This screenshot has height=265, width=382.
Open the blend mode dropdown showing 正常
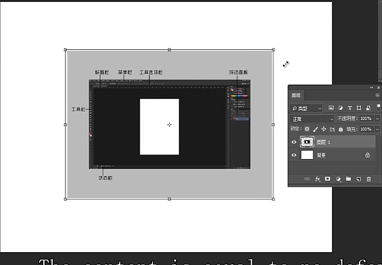click(x=312, y=118)
